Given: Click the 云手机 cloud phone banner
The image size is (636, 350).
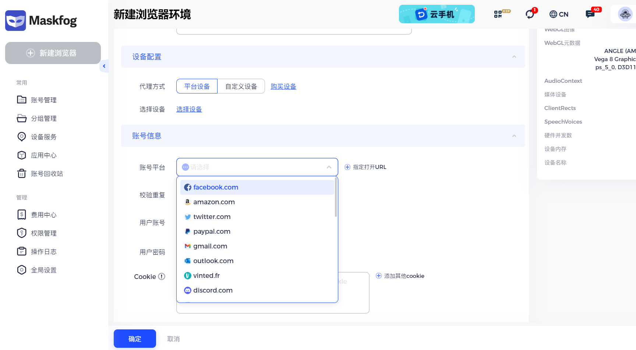Looking at the screenshot, I should 437,14.
